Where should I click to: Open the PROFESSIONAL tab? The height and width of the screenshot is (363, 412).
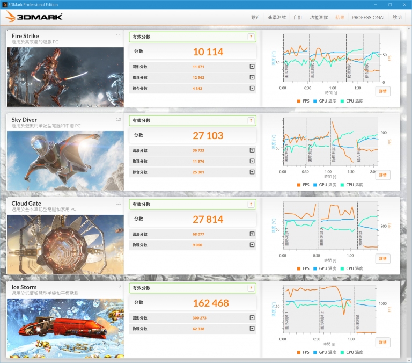(369, 18)
